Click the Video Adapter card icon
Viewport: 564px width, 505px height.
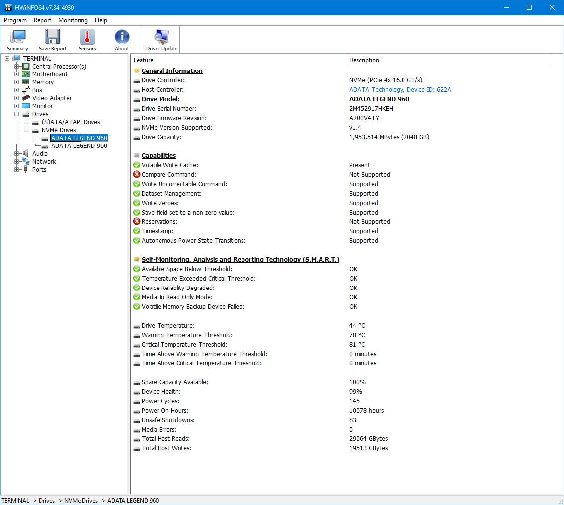pyautogui.click(x=26, y=98)
